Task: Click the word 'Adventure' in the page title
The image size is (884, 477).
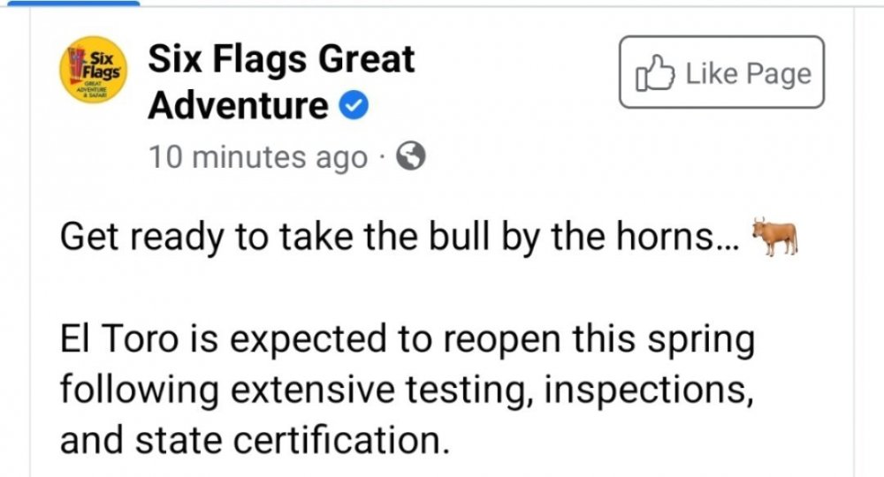Action: coord(238,106)
